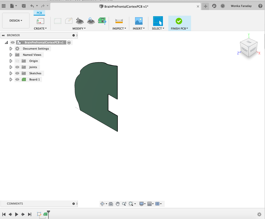Open redo history dropdown arrow
The image size is (265, 219).
click(x=47, y=6)
